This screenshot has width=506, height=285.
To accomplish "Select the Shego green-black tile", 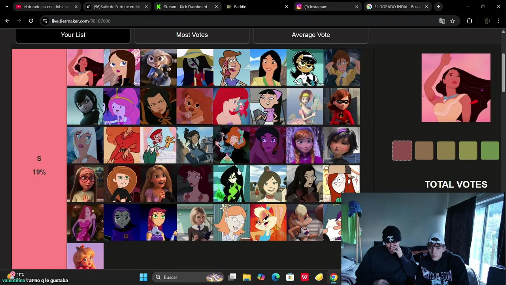I will click(x=231, y=184).
